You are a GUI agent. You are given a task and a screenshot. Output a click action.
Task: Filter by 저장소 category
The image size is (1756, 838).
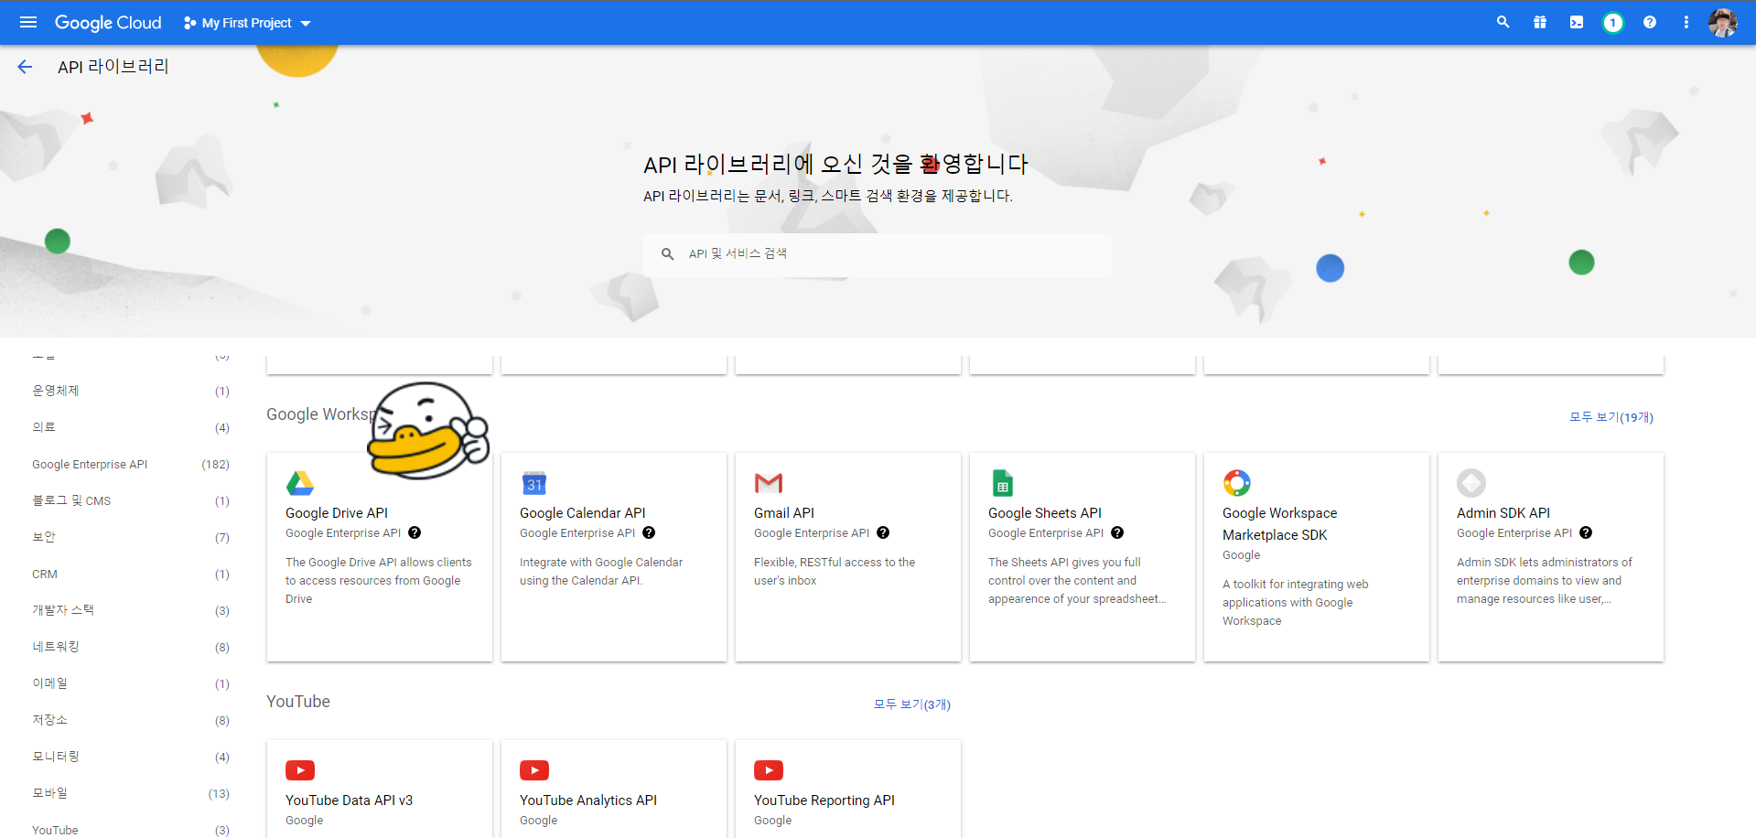tap(131, 720)
